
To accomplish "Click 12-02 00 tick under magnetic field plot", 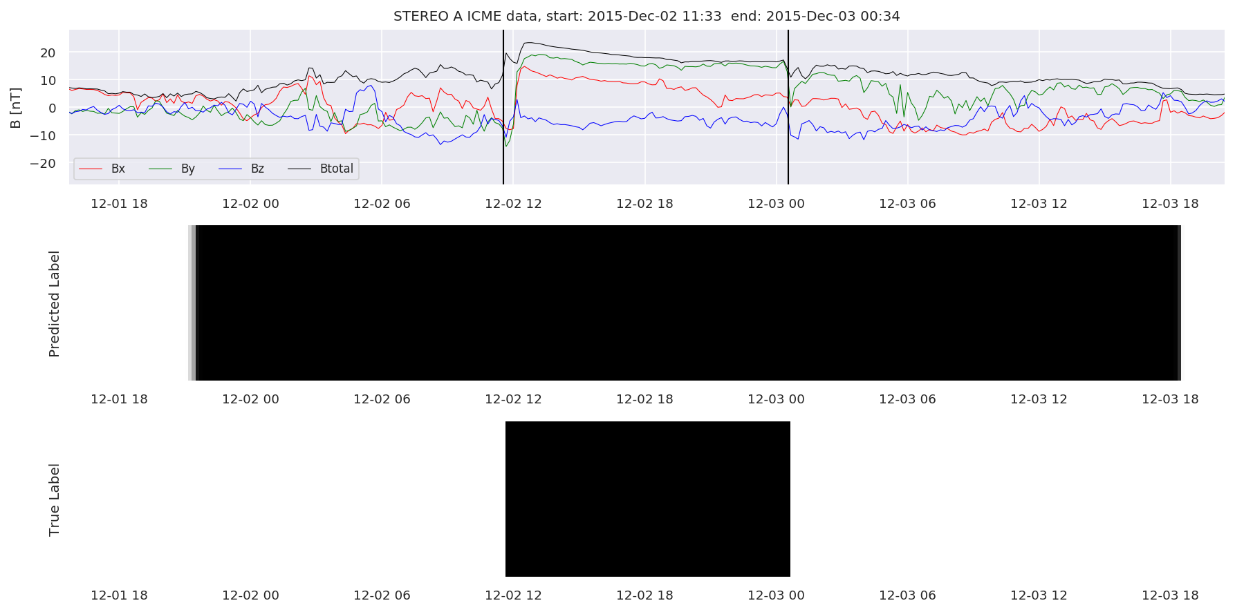I will [x=250, y=204].
